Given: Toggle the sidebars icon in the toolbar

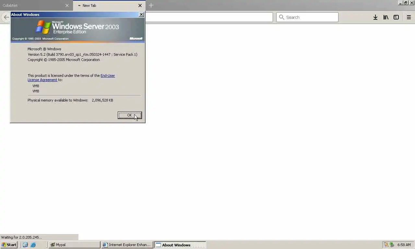Looking at the screenshot, I should click(x=396, y=17).
